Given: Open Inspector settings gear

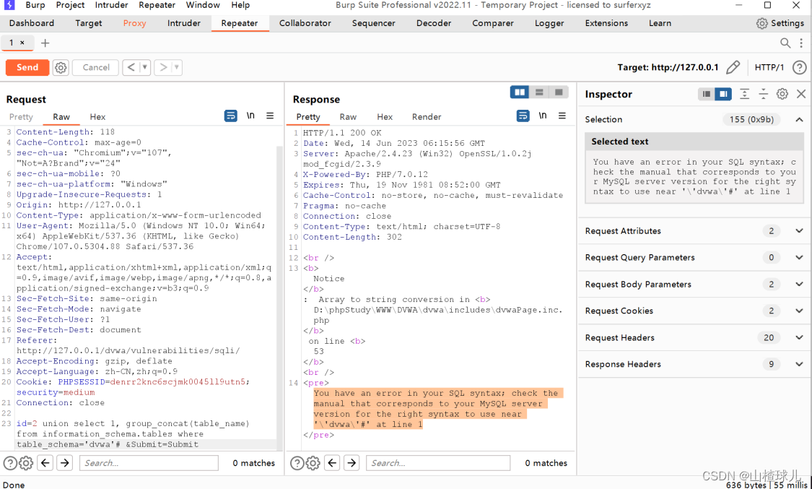Looking at the screenshot, I should [x=782, y=94].
